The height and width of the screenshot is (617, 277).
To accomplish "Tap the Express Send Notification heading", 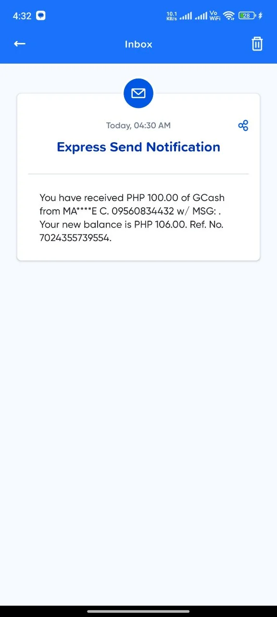I will click(138, 147).
